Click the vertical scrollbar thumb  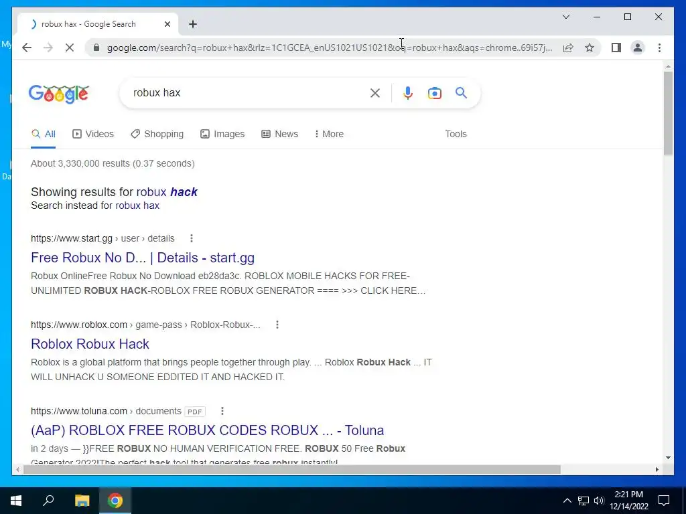pyautogui.click(x=668, y=112)
